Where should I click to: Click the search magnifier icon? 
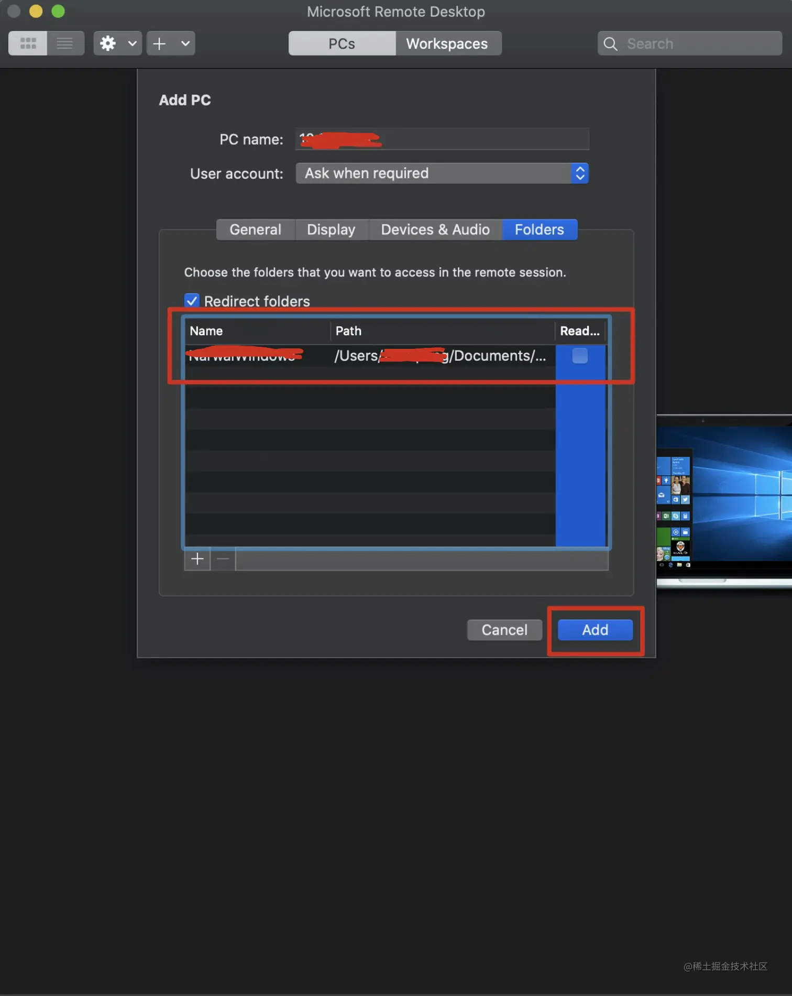coord(610,43)
